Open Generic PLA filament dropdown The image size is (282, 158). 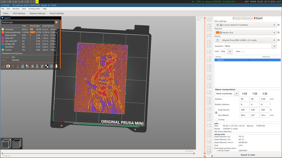(x=245, y=32)
